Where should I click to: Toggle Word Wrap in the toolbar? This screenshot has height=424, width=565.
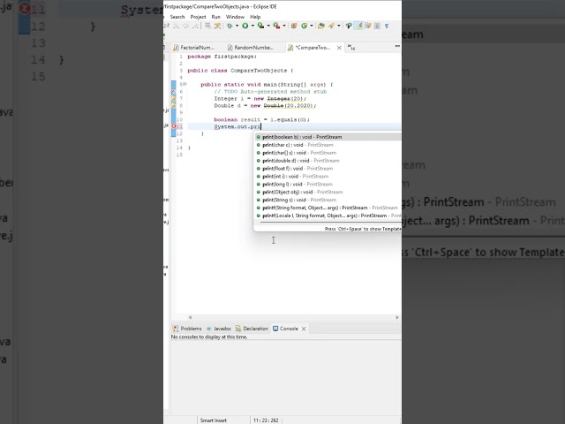(x=368, y=26)
